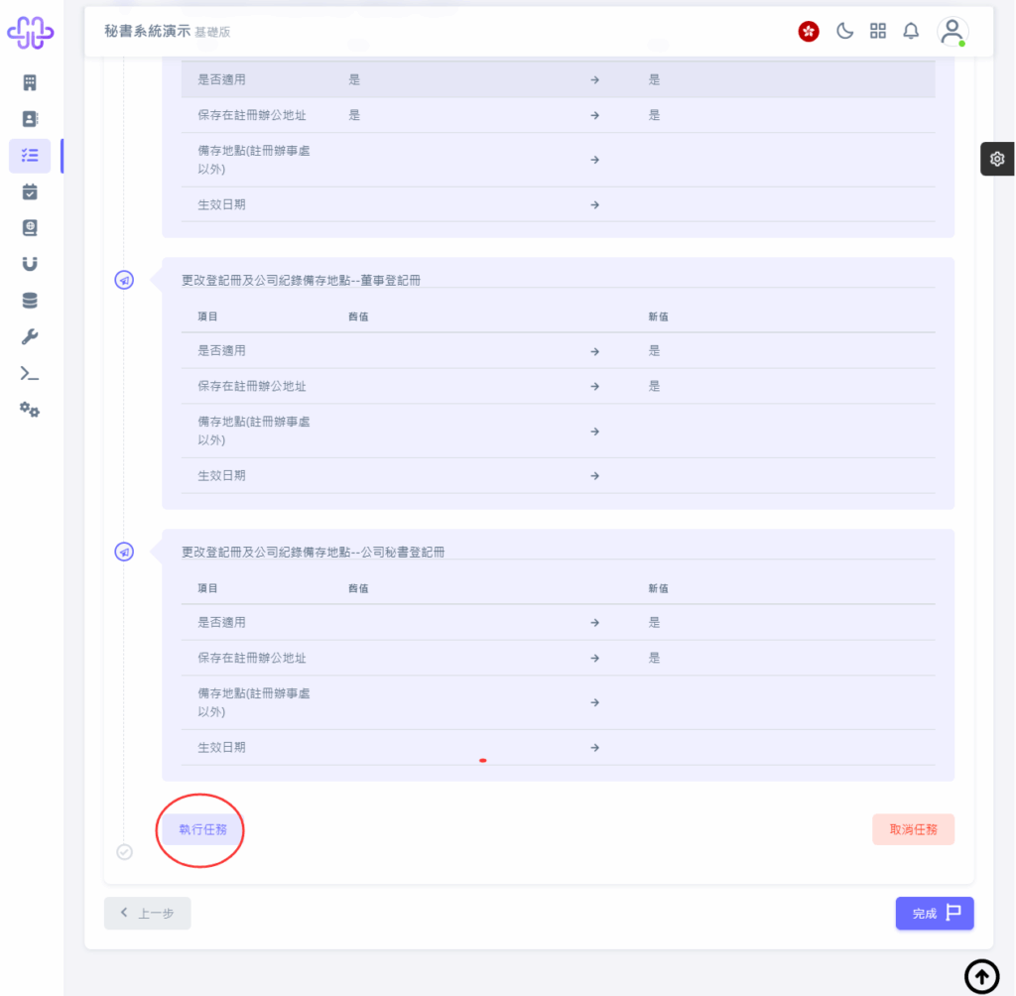Open notifications bell icon
This screenshot has height=996, width=1016.
(x=911, y=31)
